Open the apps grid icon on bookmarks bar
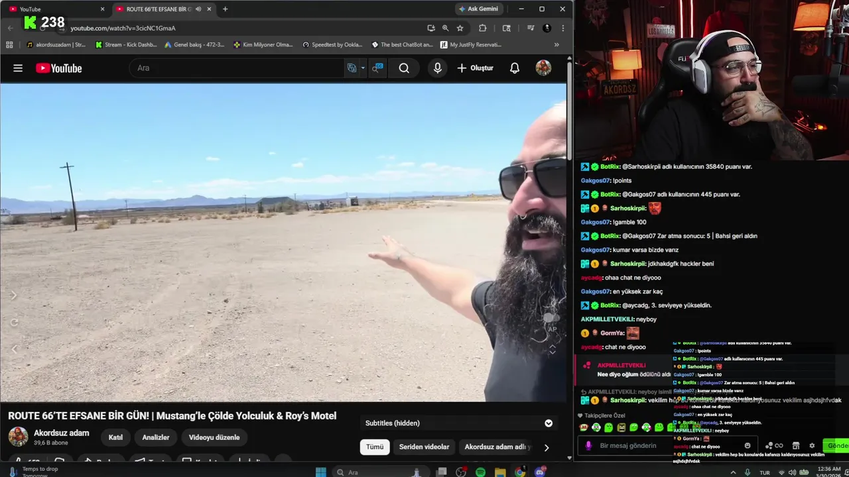The image size is (849, 477). coord(9,45)
